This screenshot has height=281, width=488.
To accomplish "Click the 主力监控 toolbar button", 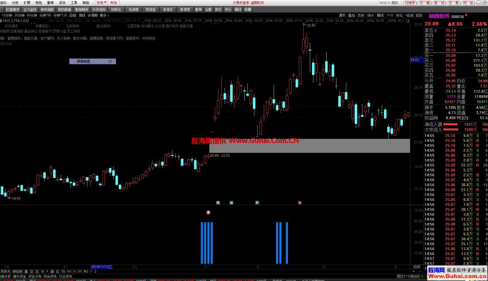I will pyautogui.click(x=30, y=10).
